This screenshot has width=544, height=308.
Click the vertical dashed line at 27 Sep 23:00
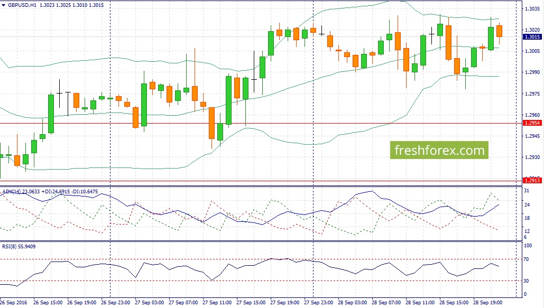point(314,149)
